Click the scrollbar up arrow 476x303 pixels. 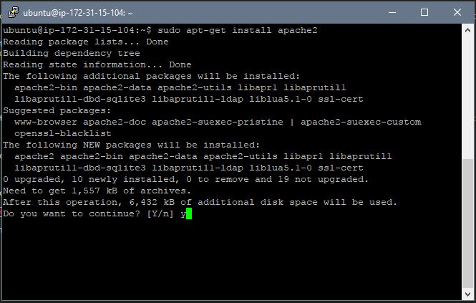point(467,30)
